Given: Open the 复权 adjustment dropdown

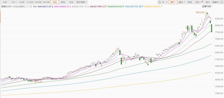Looking at the screenshot, I should point(173,2).
